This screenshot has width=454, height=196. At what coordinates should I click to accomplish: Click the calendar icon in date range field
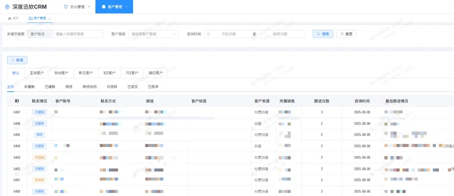coord(209,34)
